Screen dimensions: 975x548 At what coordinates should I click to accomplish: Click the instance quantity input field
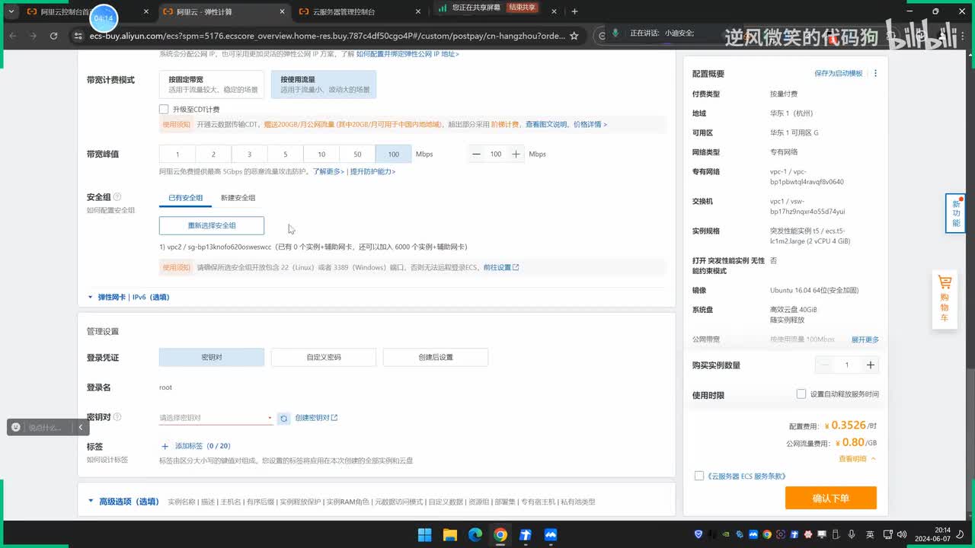click(847, 365)
